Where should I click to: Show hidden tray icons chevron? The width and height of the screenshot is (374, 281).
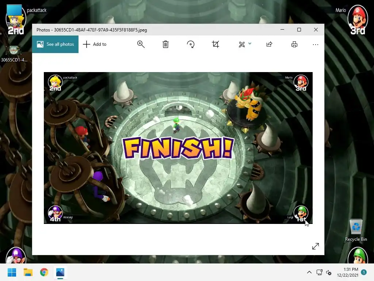coord(309,272)
